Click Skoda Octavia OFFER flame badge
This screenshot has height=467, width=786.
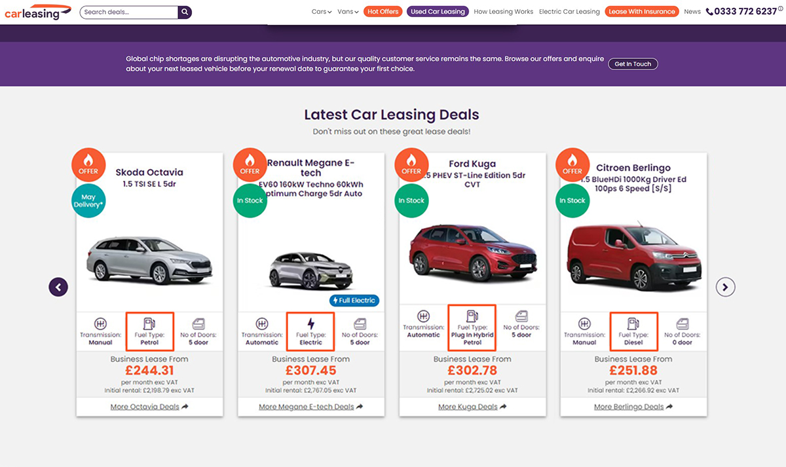88,164
